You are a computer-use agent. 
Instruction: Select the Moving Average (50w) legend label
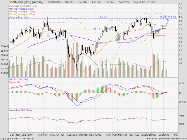(x=21, y=9)
